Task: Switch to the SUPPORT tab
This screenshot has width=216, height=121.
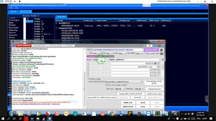Action: click(69, 46)
